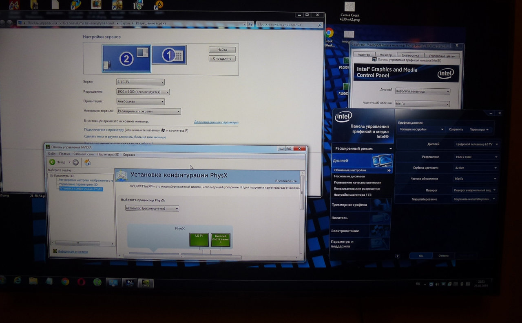Image resolution: width=522 pixels, height=323 pixels.
Task: Click the NVIDIA taskbar icon
Action: tap(146, 282)
